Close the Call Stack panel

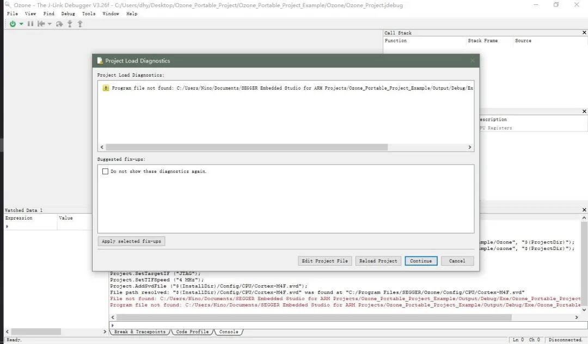coord(584,33)
